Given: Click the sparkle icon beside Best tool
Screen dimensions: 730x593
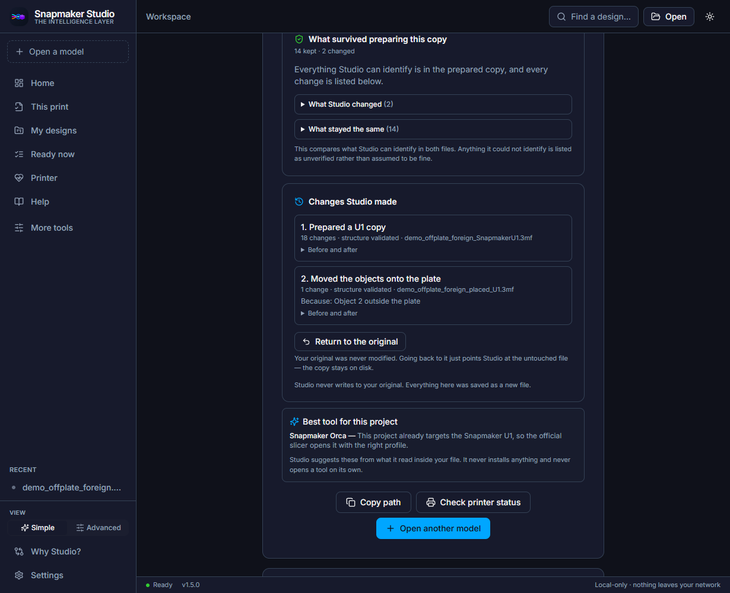Looking at the screenshot, I should coord(294,422).
